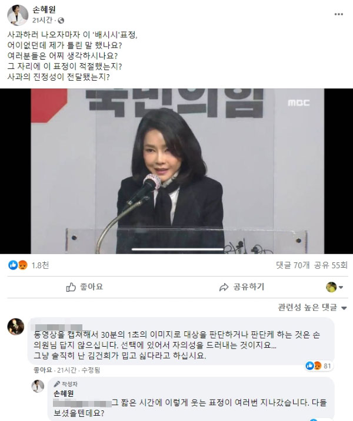Click the angry reaction icon beside 1.8천
The width and height of the screenshot is (353, 421).
pyautogui.click(x=22, y=265)
